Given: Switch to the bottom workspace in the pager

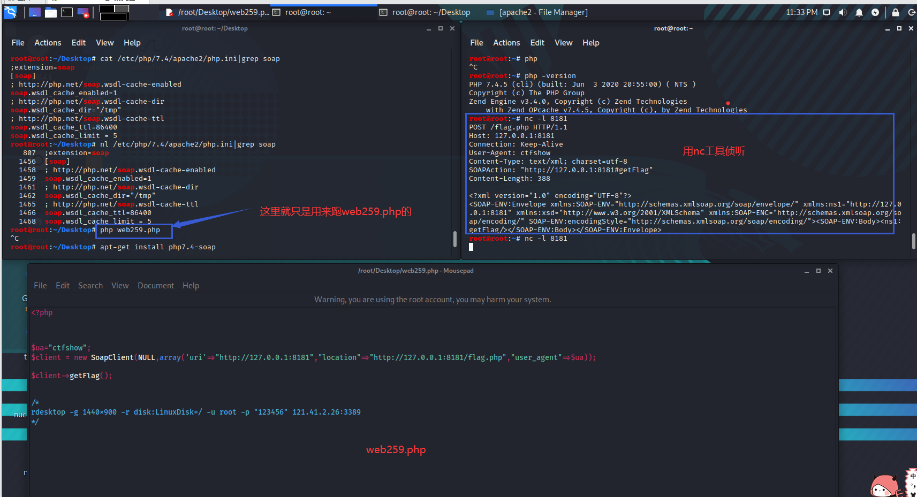Looking at the screenshot, I should tap(113, 17).
